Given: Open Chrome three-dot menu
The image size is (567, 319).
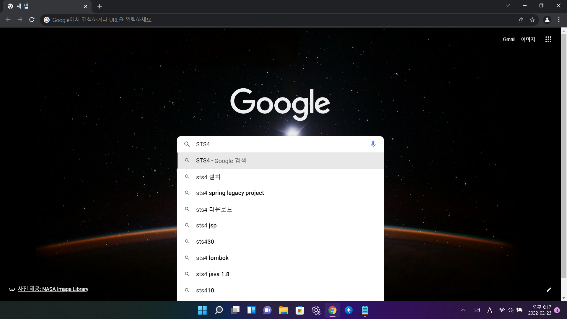Looking at the screenshot, I should [559, 20].
